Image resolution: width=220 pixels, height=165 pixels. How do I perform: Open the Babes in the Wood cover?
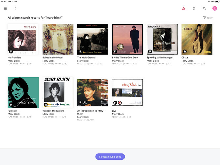pos(58,39)
